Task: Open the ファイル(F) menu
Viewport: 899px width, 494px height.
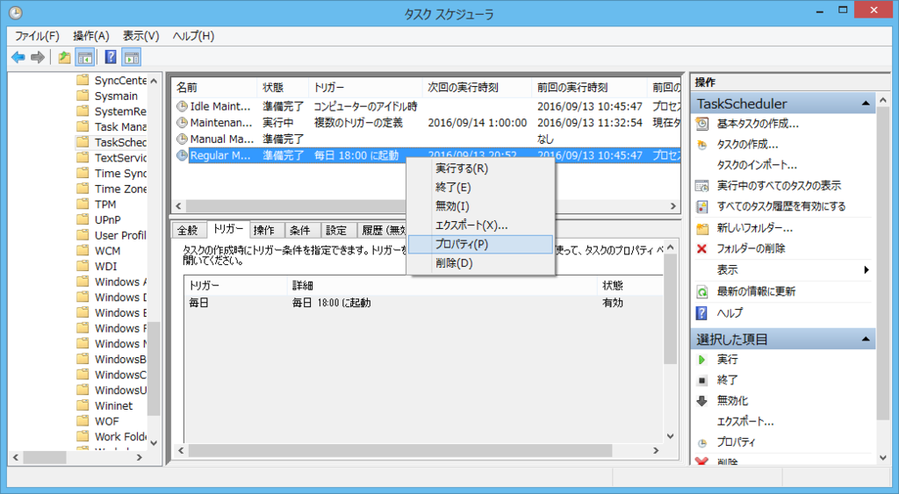Action: pyautogui.click(x=37, y=36)
